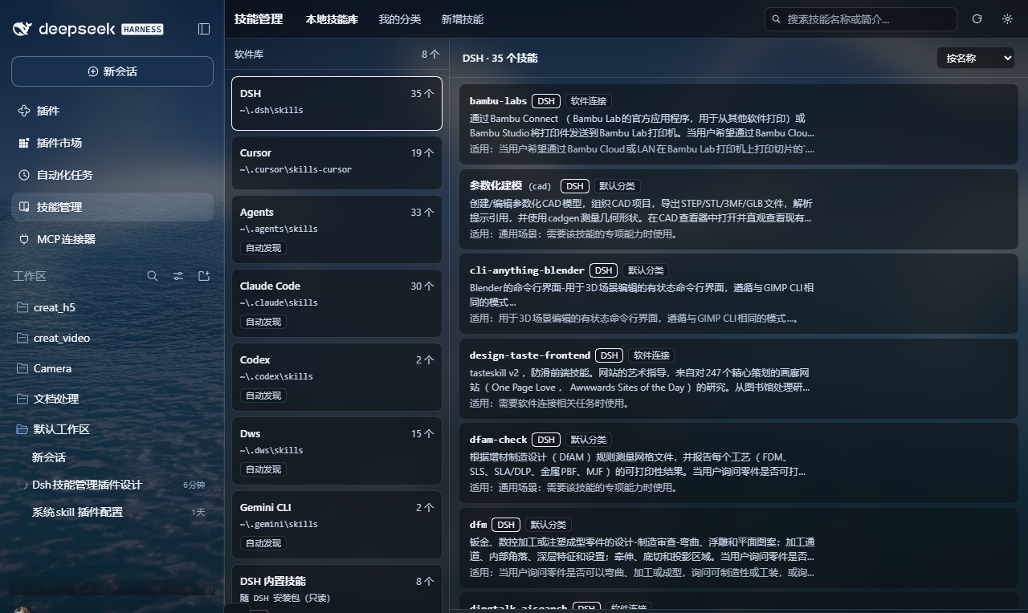Select the Cursor library card

click(337, 163)
